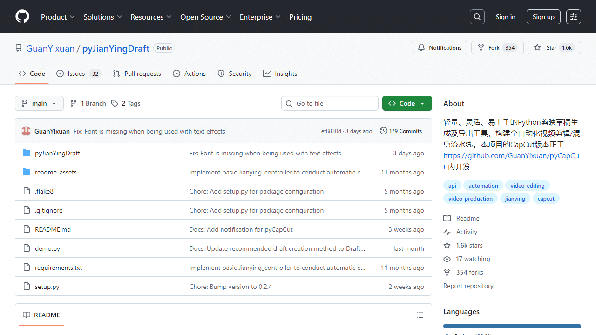The width and height of the screenshot is (596, 335).
Task: Click the file icon beside demo.py
Action: (x=27, y=248)
